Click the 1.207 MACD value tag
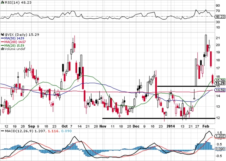The height and width of the screenshot is (161, 226). tap(220, 136)
